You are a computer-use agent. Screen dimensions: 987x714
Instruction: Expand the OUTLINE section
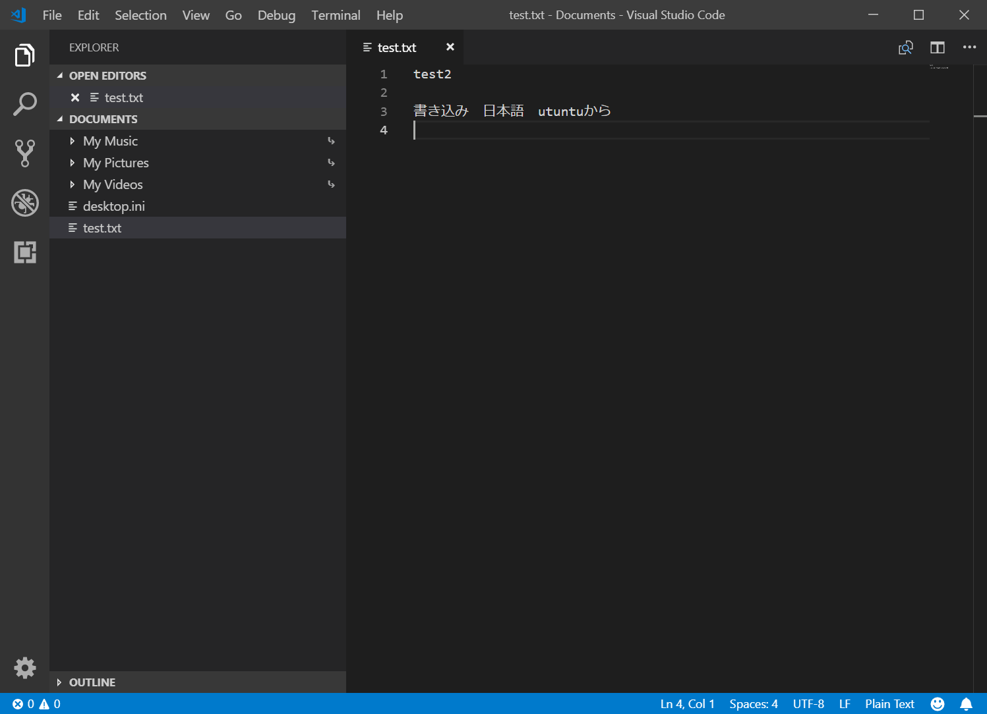92,682
